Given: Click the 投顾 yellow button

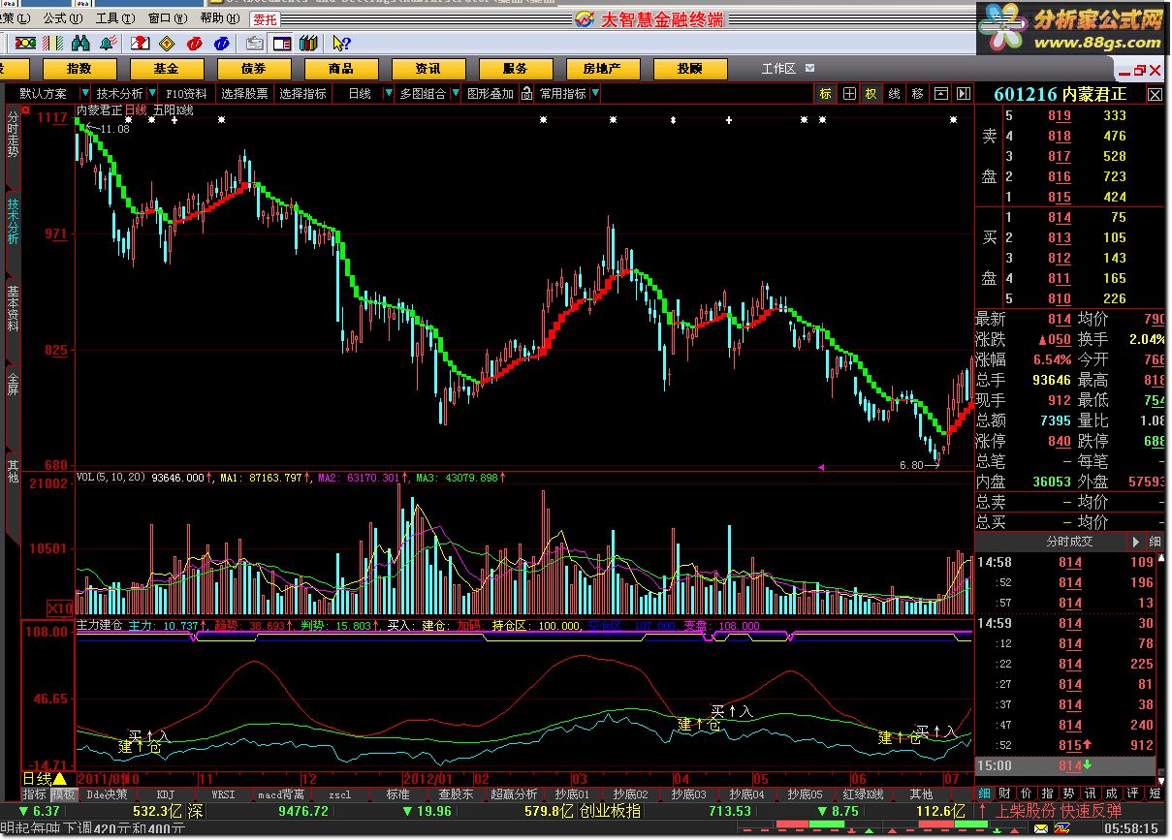Looking at the screenshot, I should 690,69.
